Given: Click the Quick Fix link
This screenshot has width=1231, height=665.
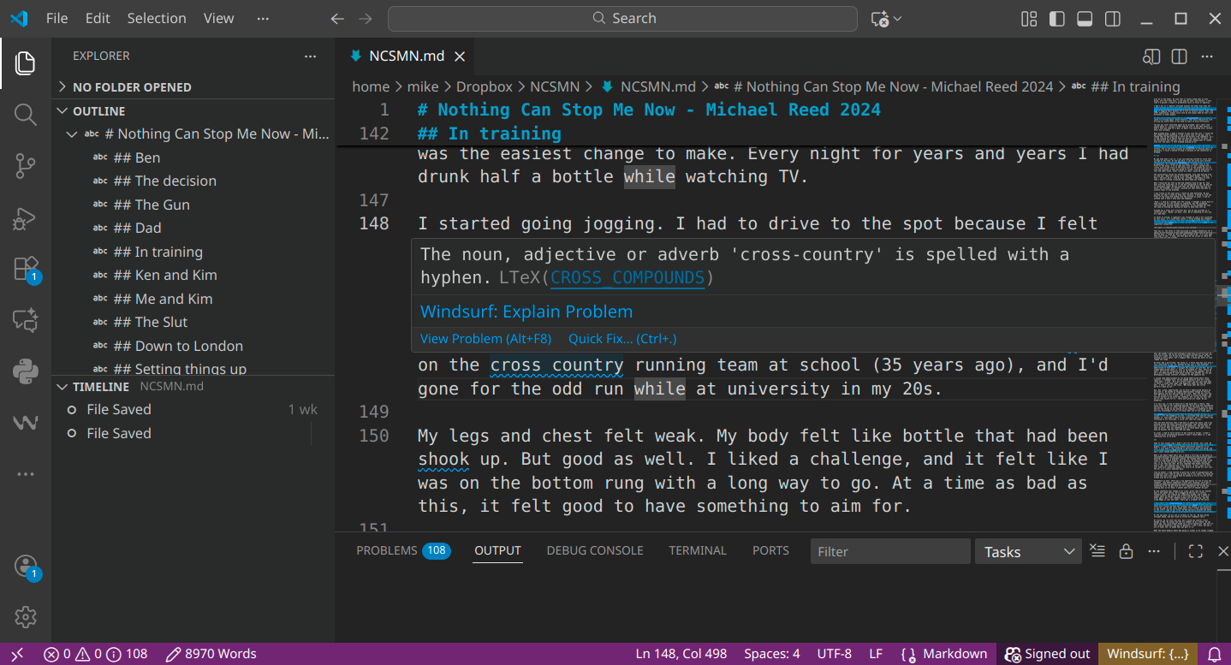Looking at the screenshot, I should pos(621,339).
